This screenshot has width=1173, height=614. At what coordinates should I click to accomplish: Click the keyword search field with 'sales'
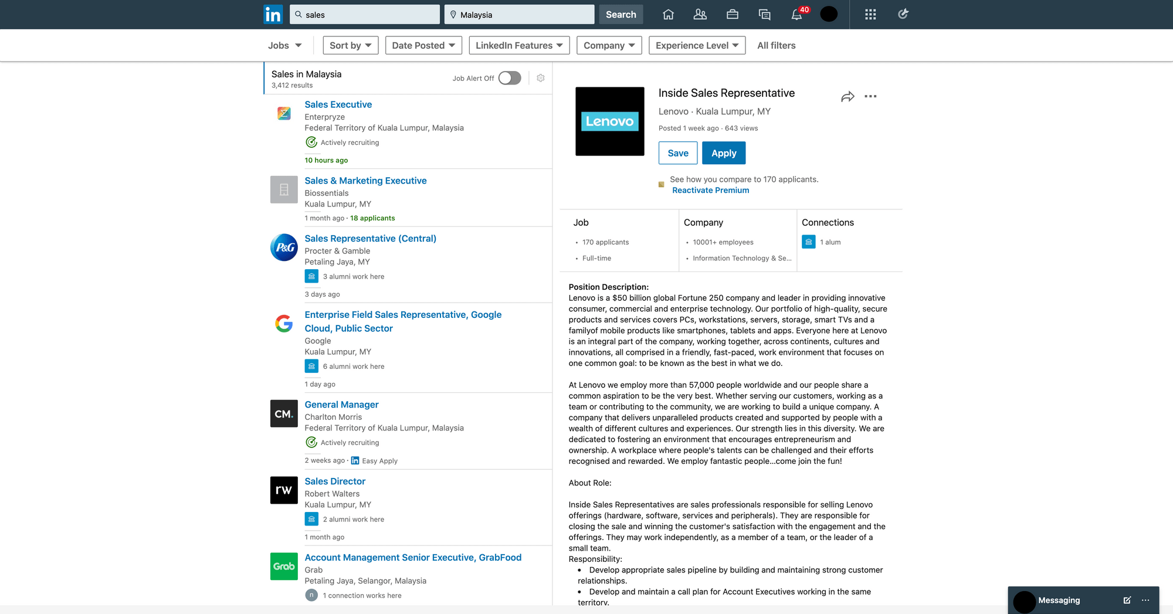point(365,15)
